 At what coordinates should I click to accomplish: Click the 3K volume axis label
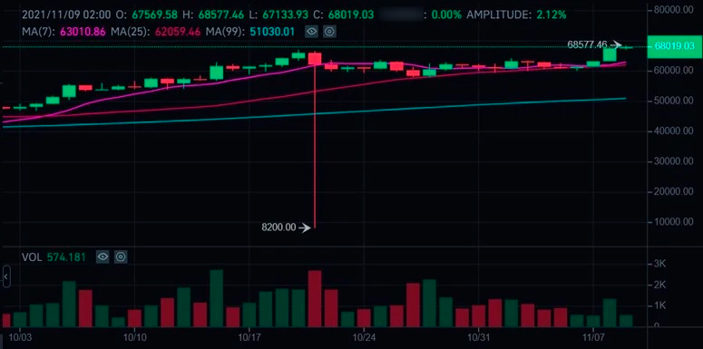pos(660,264)
